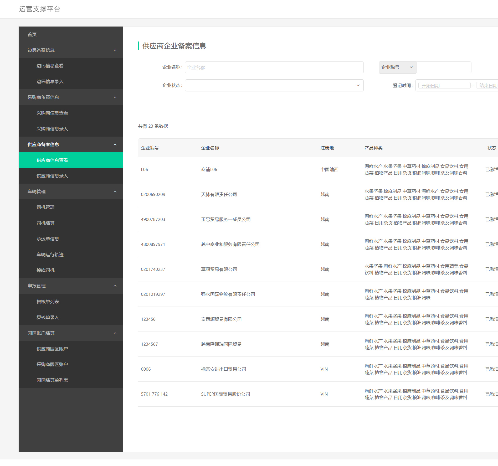Open the 企业税号 type dropdown
This screenshot has height=466, width=498.
click(x=397, y=67)
